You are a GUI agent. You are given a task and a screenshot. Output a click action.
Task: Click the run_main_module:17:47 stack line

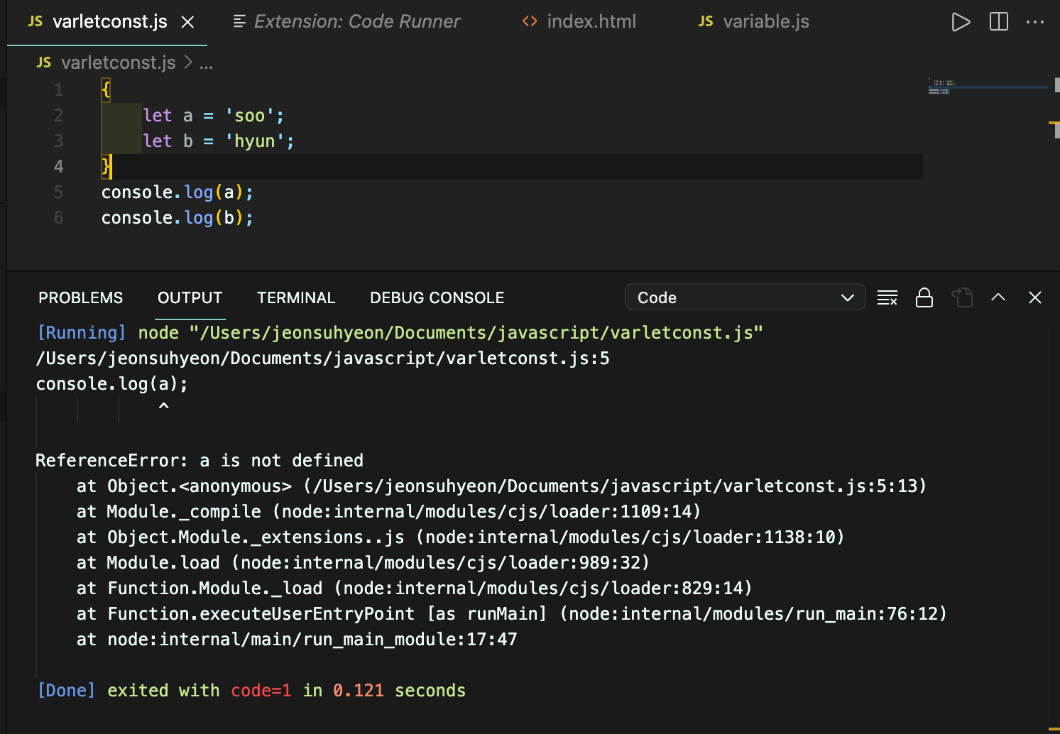click(297, 640)
